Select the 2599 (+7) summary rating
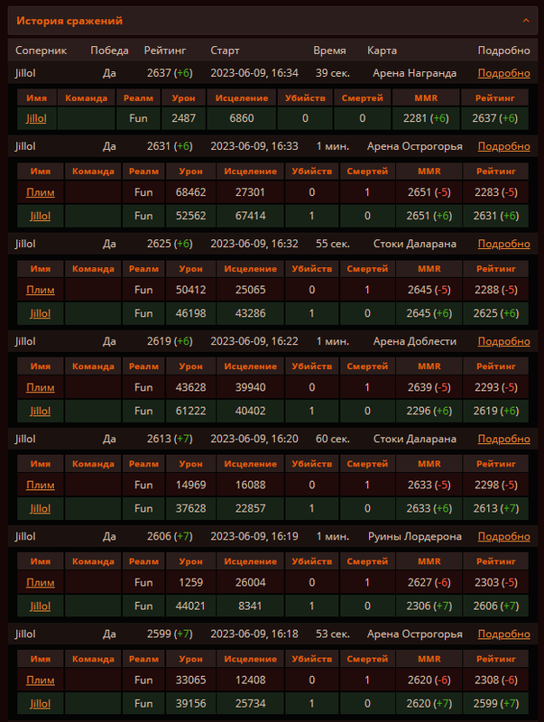This screenshot has width=544, height=722. (x=170, y=634)
